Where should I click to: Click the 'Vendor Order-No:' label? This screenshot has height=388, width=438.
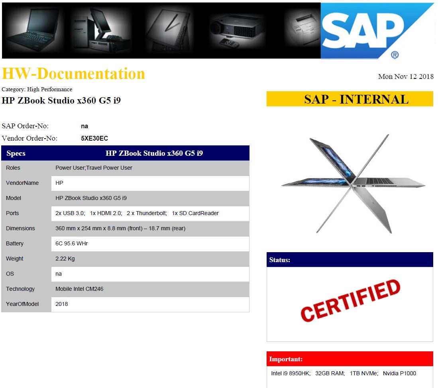(29, 138)
